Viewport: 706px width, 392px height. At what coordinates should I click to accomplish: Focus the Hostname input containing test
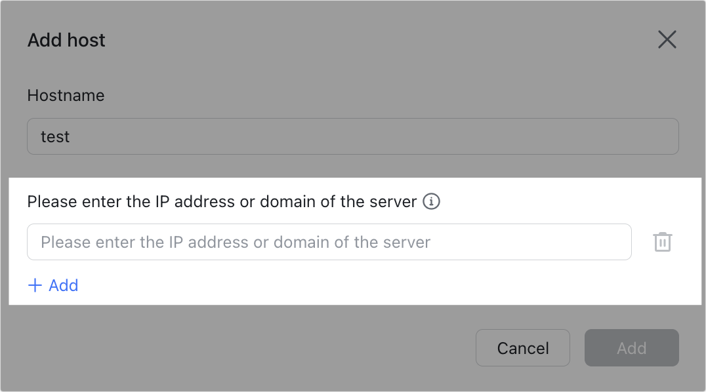(352, 136)
